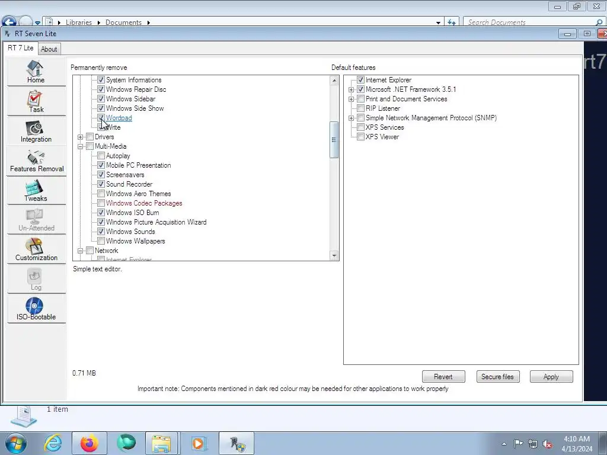Open Windows Start menu orb
Viewport: 607px width, 455px height.
[x=16, y=443]
